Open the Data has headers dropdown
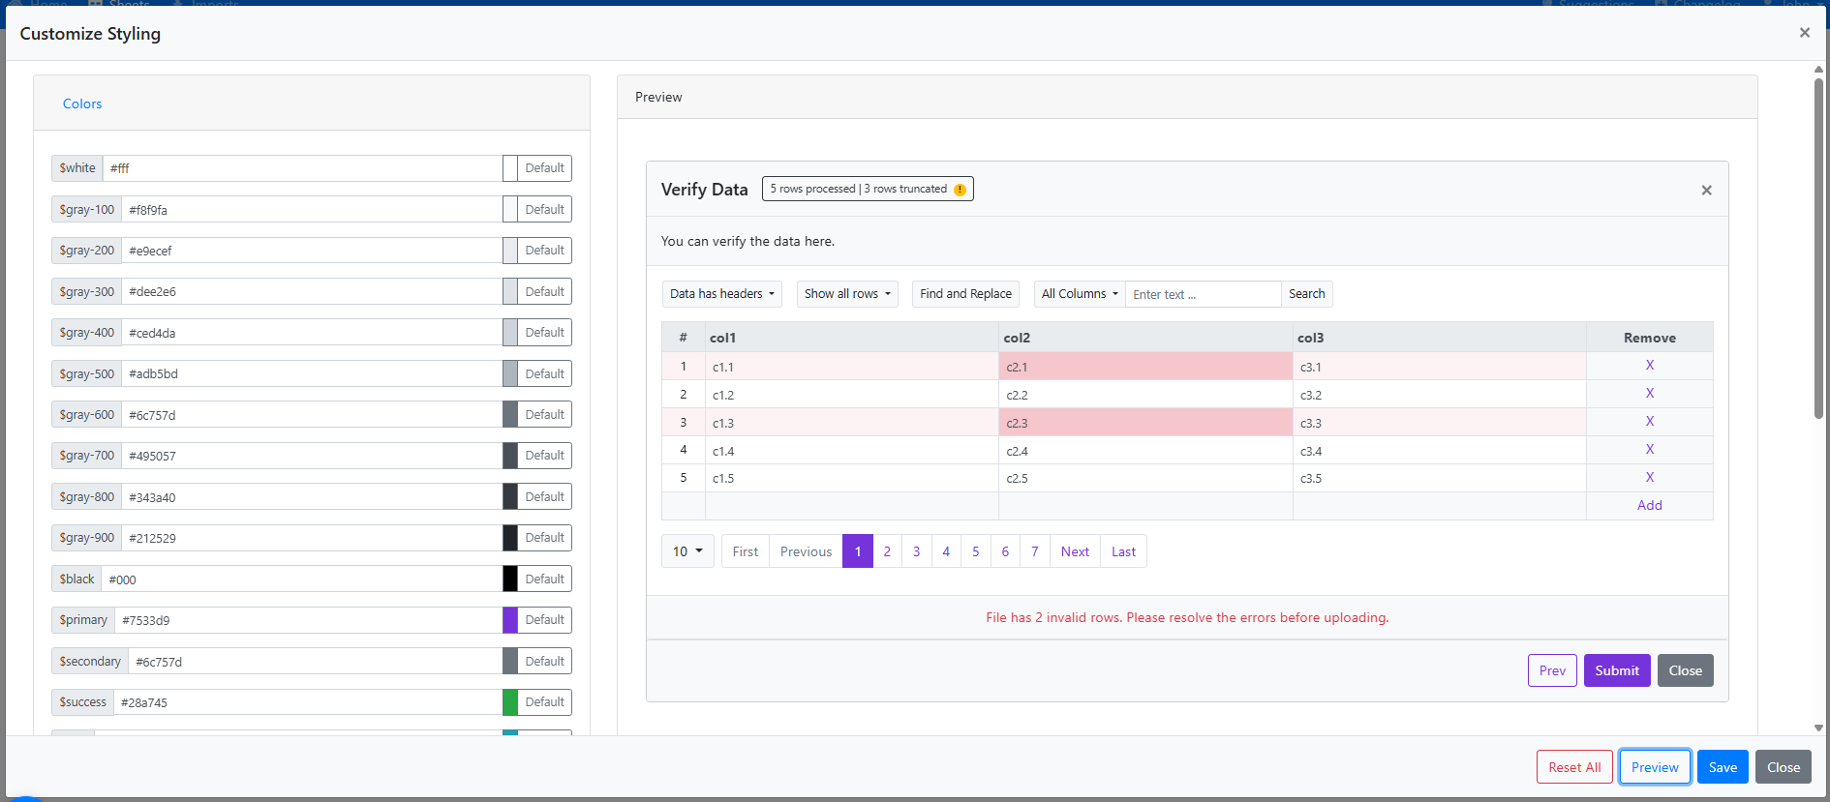This screenshot has height=802, width=1830. coord(722,294)
